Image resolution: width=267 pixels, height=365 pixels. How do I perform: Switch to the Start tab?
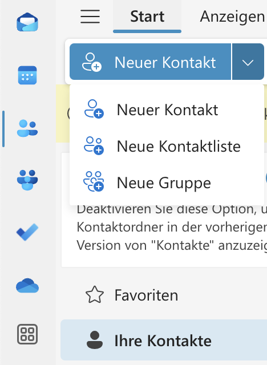click(147, 17)
